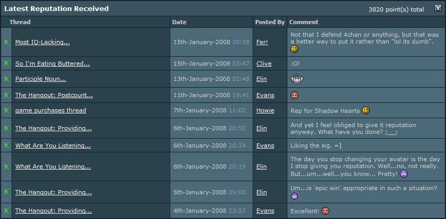Click the yellow smiley after Rep for Shadow Hearts

click(x=366, y=111)
